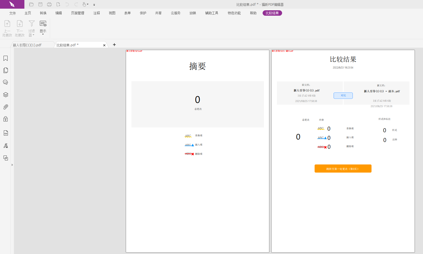Viewport: 423px width, 254px height.
Task: Click the Print icon
Action: pos(49,4)
